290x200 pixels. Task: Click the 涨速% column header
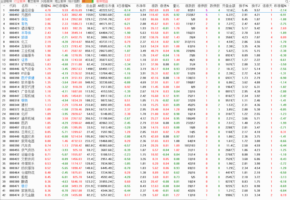(x=165, y=6)
